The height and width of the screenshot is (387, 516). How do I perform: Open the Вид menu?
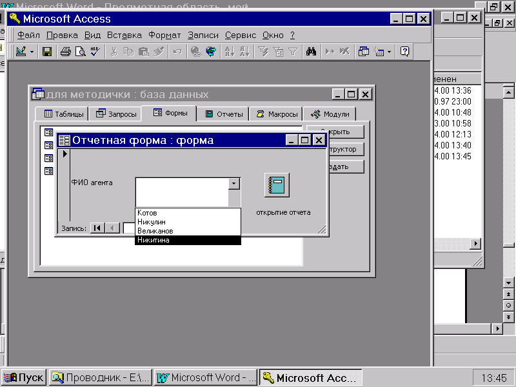(x=92, y=35)
